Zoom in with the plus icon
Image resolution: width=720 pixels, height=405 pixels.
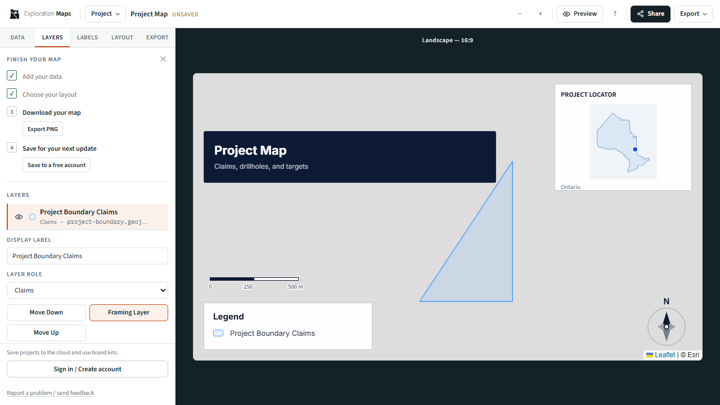click(x=540, y=14)
